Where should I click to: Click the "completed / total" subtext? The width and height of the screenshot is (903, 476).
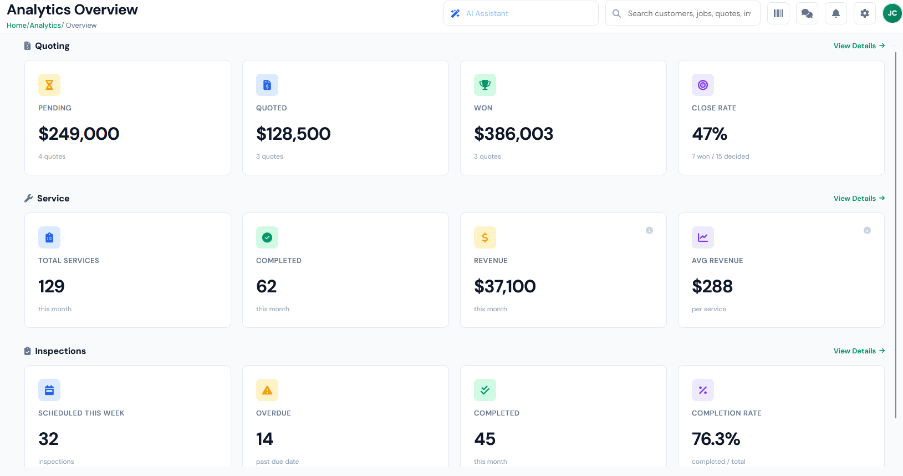coord(719,462)
